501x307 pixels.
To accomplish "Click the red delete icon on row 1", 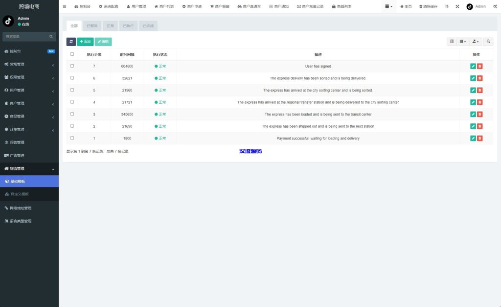I will point(479,138).
